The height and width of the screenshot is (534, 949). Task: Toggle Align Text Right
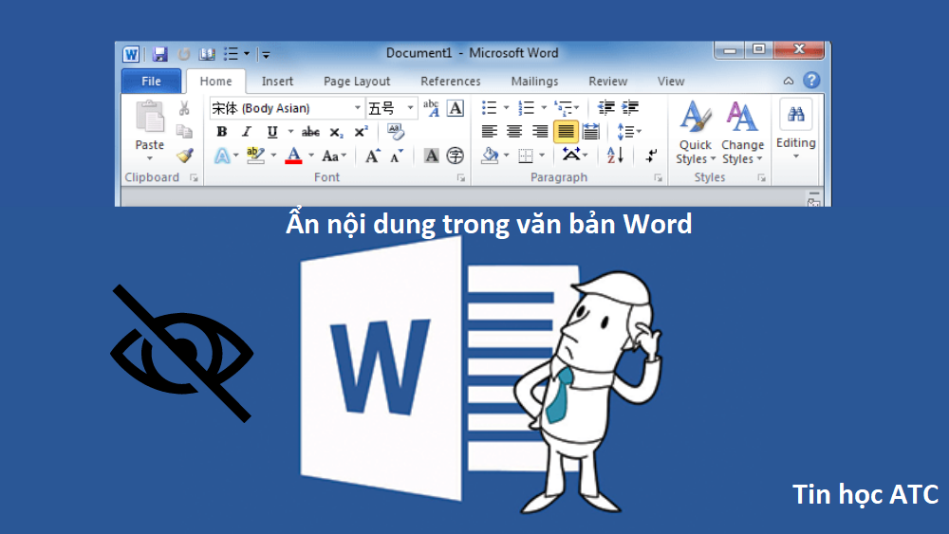point(540,132)
